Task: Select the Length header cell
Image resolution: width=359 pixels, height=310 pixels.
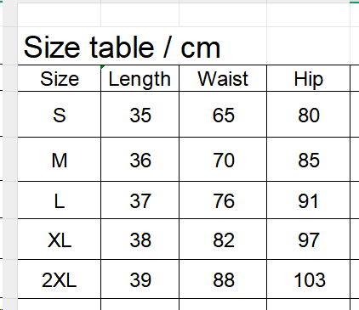Action: pos(140,78)
